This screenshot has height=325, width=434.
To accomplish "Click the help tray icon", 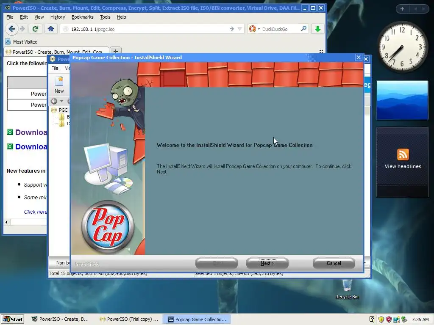I will coord(372,319).
